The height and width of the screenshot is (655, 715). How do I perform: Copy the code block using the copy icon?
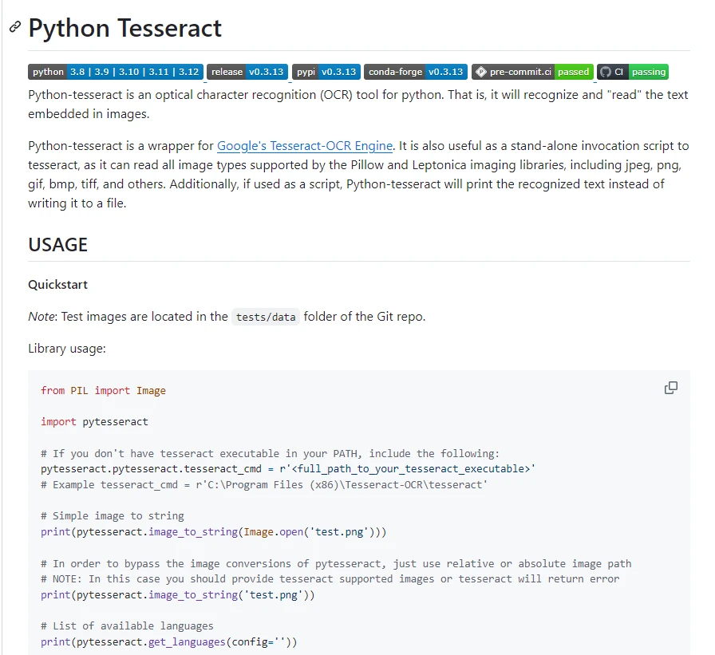pyautogui.click(x=671, y=388)
